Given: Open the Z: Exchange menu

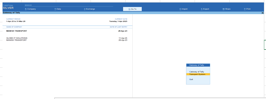Looking at the screenshot, I should pos(89,9).
